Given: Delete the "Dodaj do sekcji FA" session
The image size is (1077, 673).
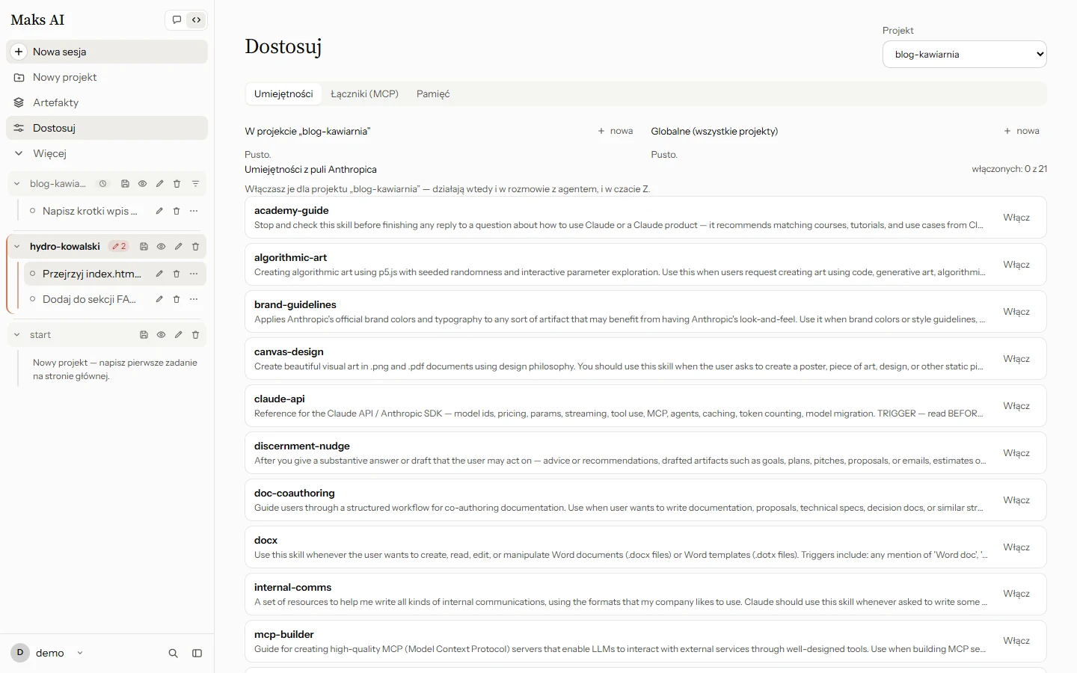Looking at the screenshot, I should point(177,299).
